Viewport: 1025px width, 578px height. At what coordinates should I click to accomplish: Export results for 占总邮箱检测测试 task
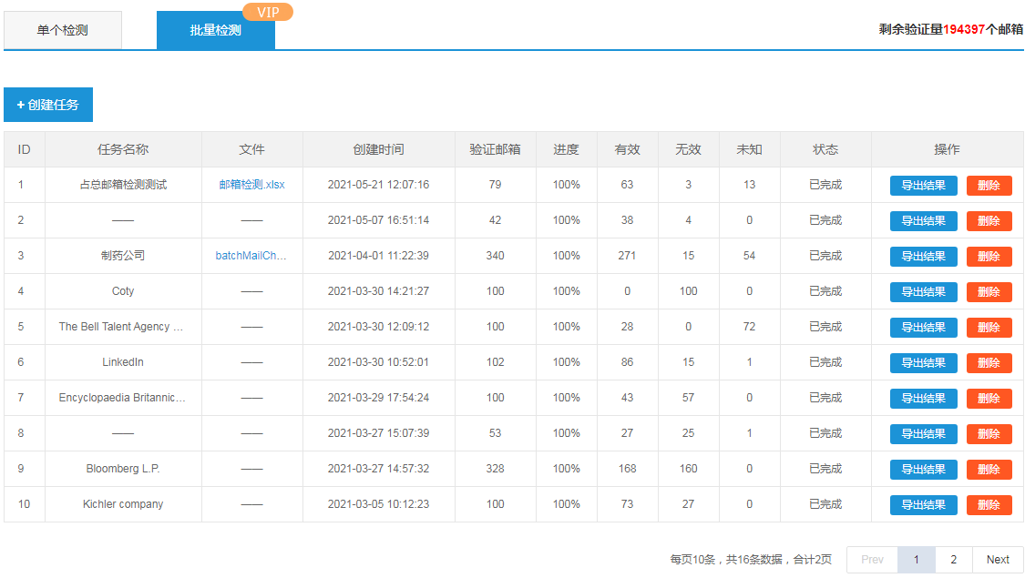coord(923,186)
